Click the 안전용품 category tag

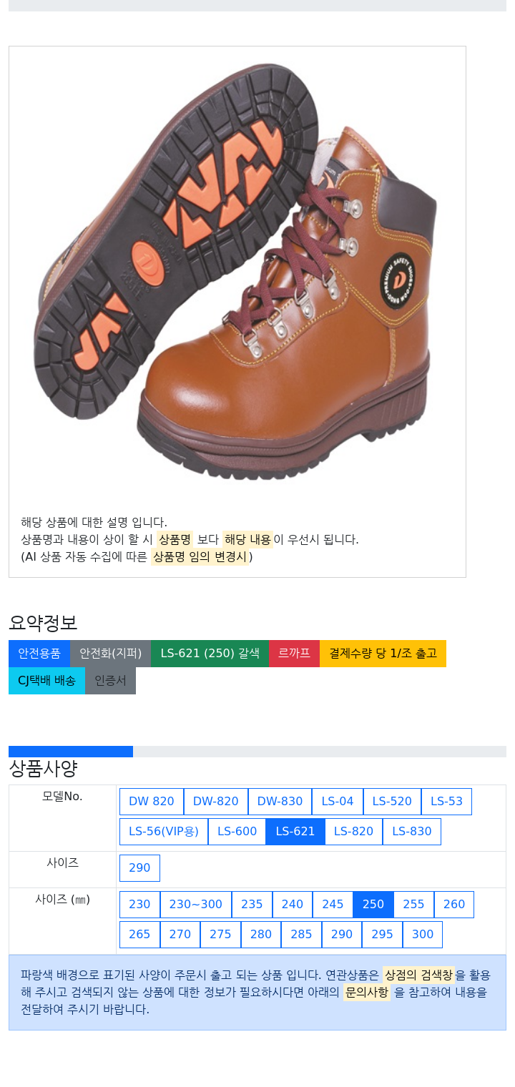click(x=39, y=654)
